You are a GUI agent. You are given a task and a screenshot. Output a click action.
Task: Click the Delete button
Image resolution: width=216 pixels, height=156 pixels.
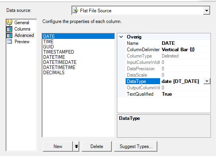pos(97,146)
